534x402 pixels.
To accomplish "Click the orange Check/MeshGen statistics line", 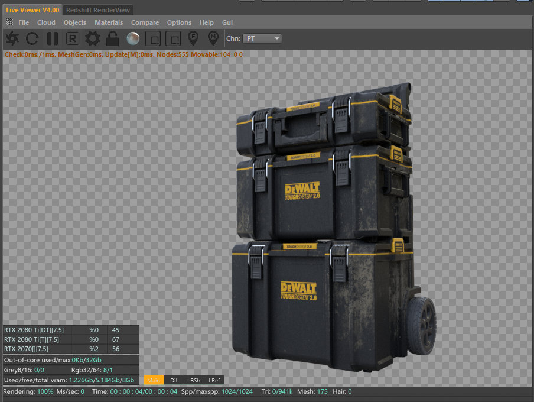I will [123, 54].
